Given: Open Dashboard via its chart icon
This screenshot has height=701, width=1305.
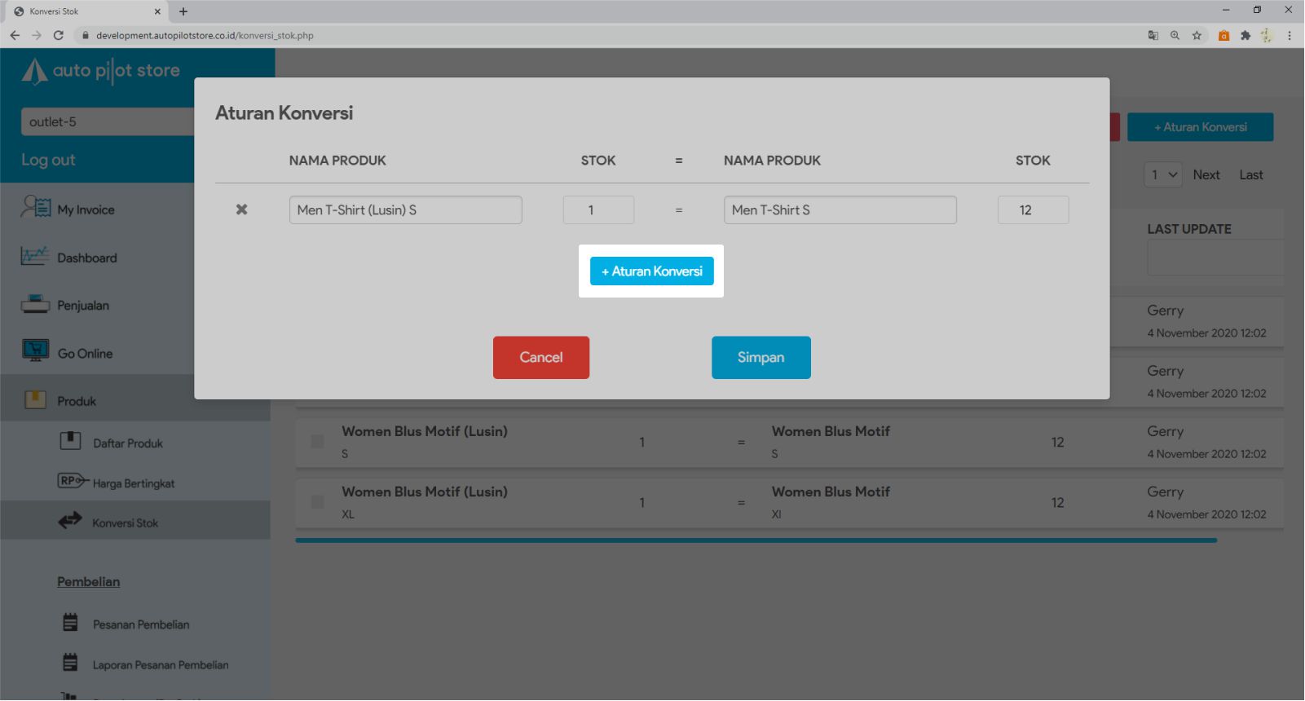Looking at the screenshot, I should (35, 257).
